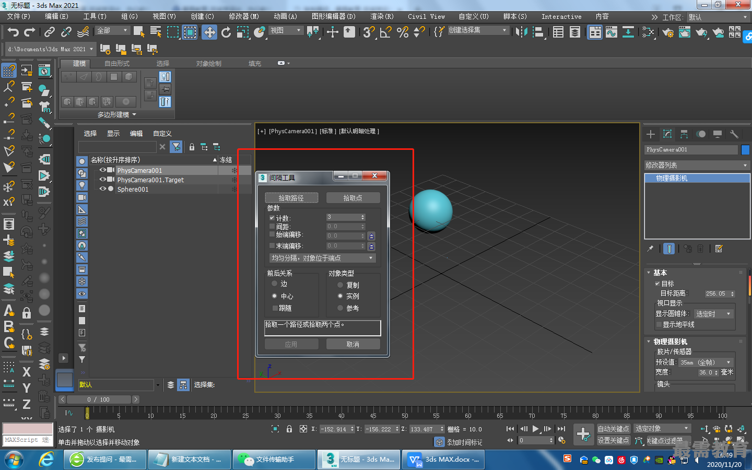The image size is (752, 470).
Task: Select the Link tool icon
Action: coord(50,32)
